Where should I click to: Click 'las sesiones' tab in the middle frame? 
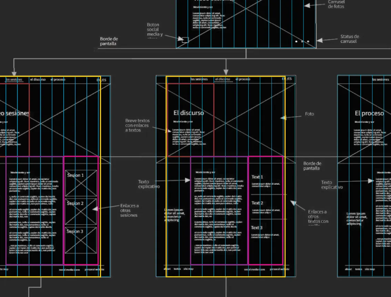[199, 79]
